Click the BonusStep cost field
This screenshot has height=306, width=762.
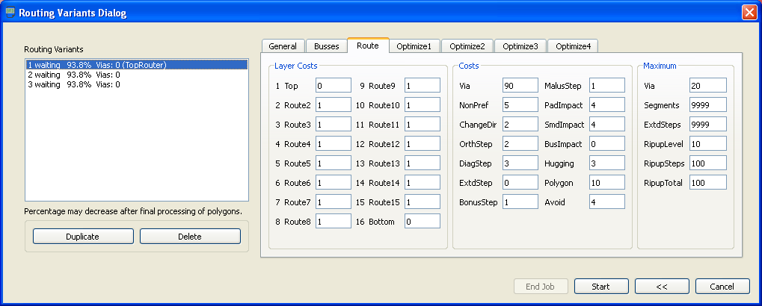pyautogui.click(x=520, y=202)
